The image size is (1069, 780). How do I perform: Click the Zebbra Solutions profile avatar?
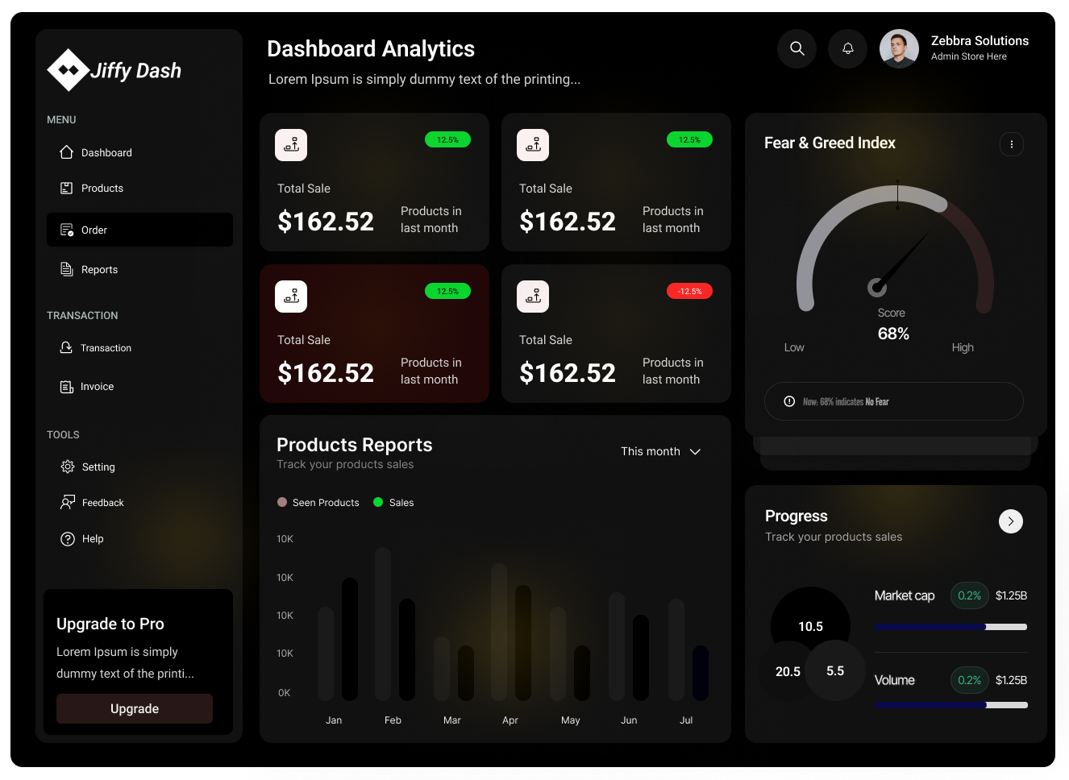899,49
